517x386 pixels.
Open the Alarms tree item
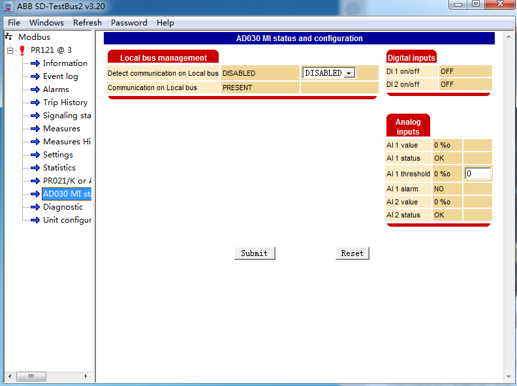[56, 89]
